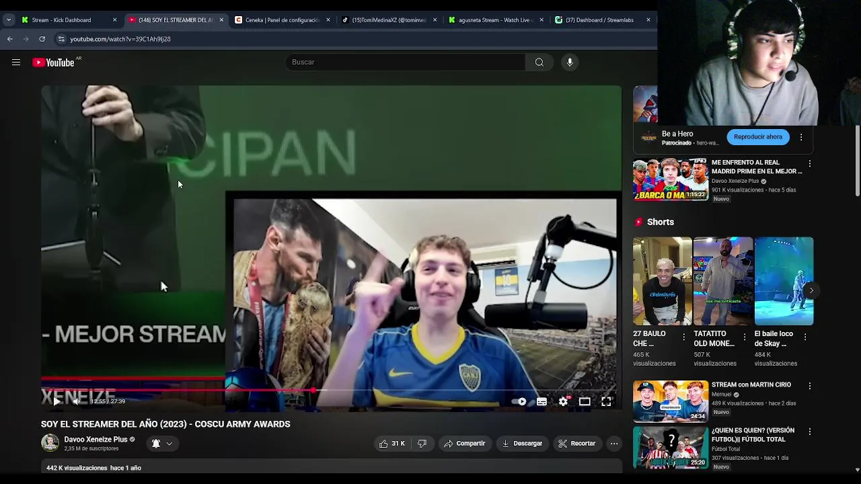
Task: Open options for TATATITO OLD MONE short
Action: coord(745,337)
